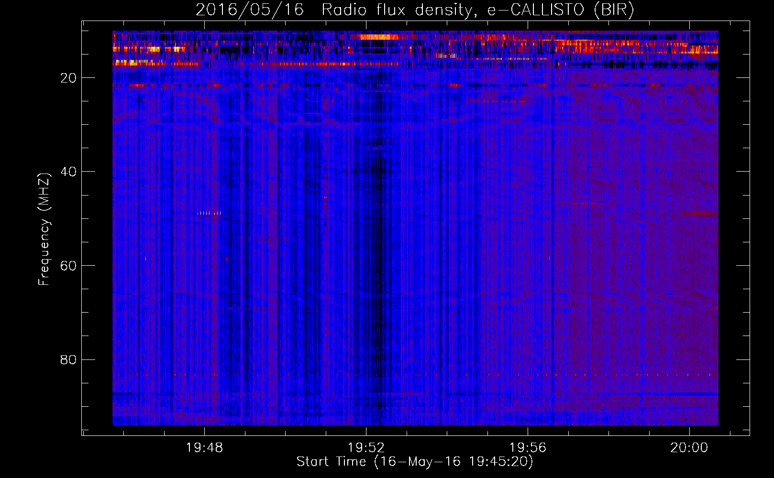
Task: Click the '19:48' time tick label
Action: pos(205,448)
